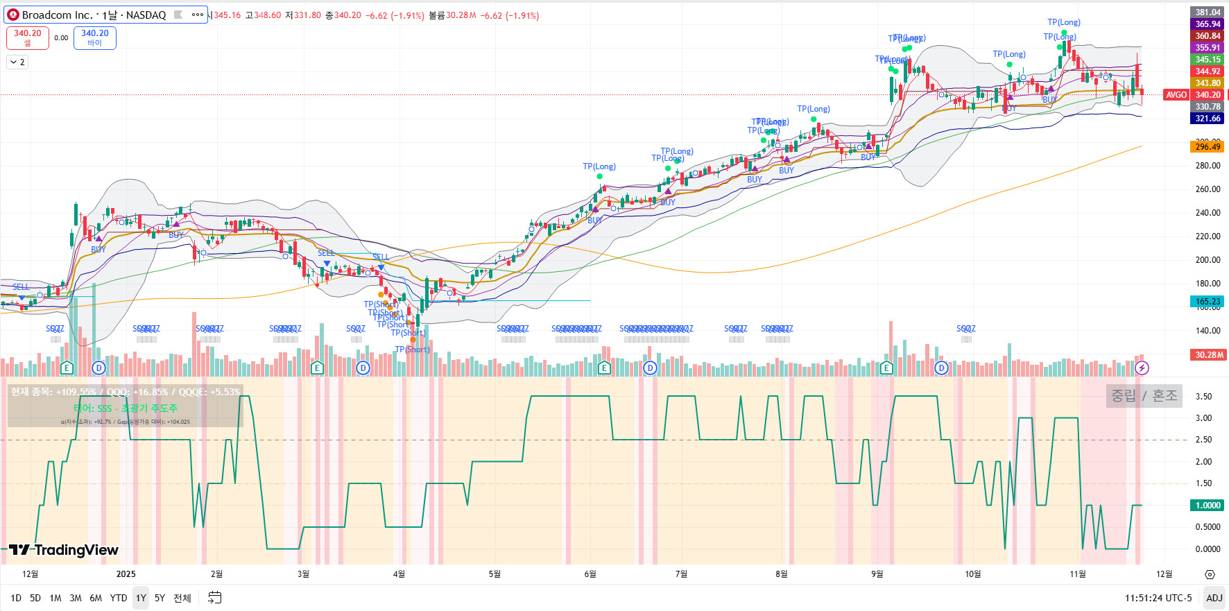
Task: Click the 9월 label on the time axis
Action: click(877, 574)
